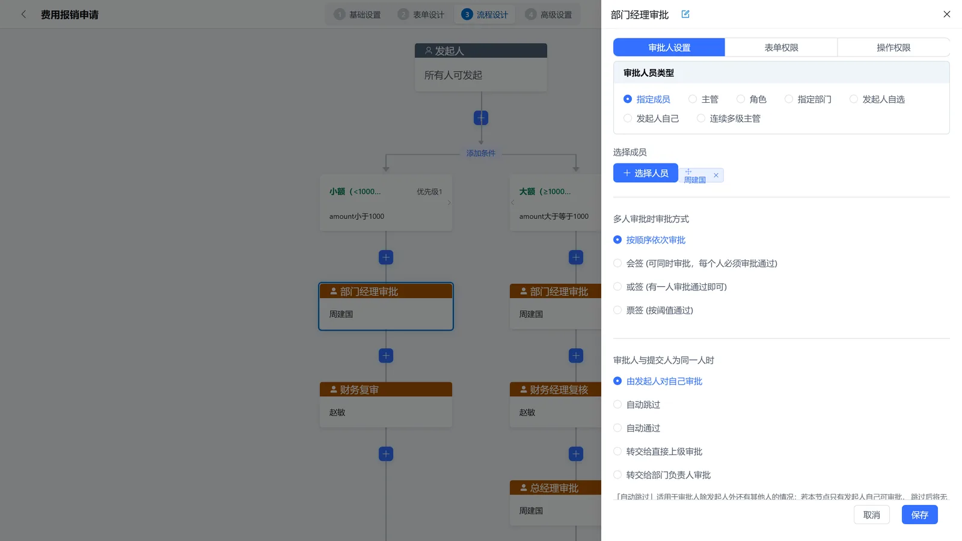962x541 pixels.
Task: Choose 转交给部门负责人审批 option
Action: [662, 475]
